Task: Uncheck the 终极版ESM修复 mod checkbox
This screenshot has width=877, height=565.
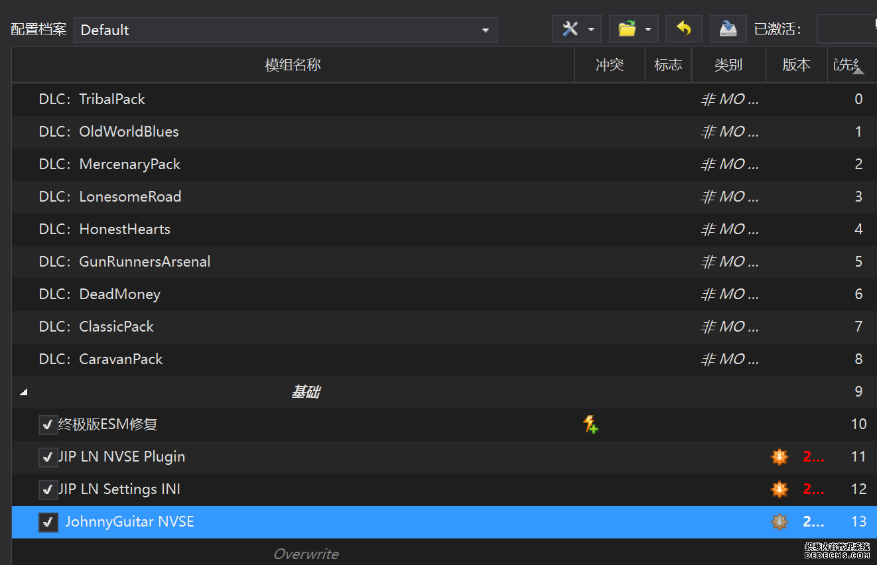Action: click(x=48, y=424)
